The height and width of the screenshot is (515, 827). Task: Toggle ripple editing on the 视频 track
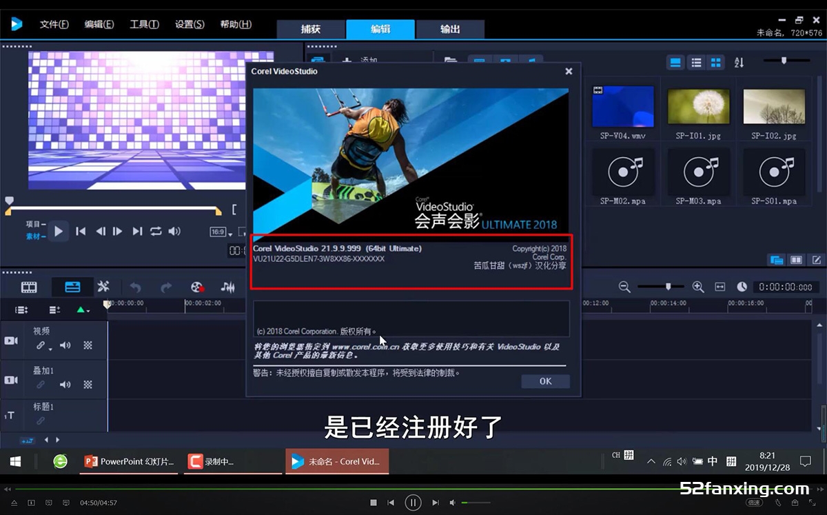tap(42, 346)
